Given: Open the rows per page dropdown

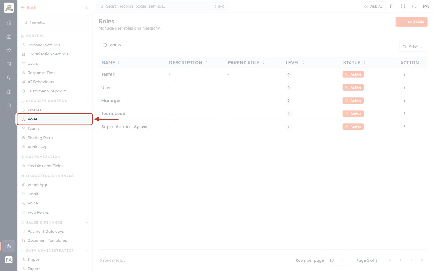Looking at the screenshot, I should pos(337,260).
